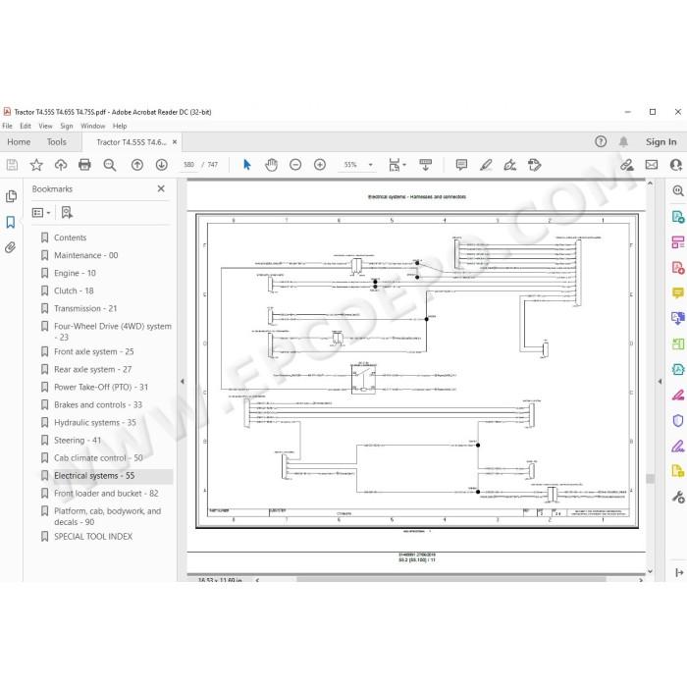687x687 pixels.
Task: Open the Protect shield tool
Action: [678, 421]
